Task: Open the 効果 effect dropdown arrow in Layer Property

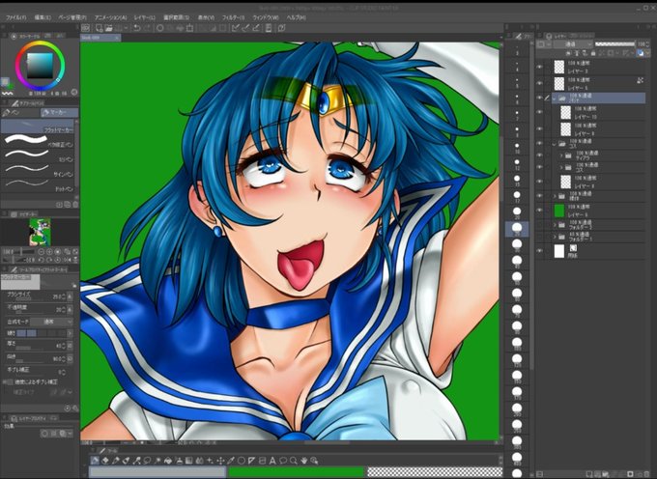Action: 70,434
